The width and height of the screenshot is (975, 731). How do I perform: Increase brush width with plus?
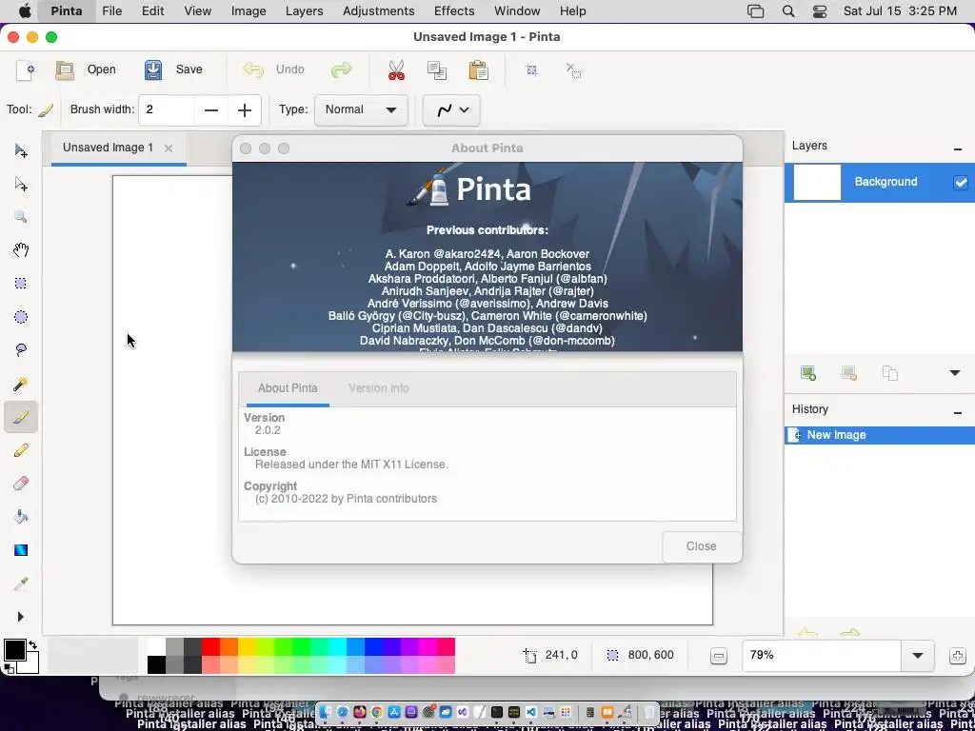coord(245,110)
